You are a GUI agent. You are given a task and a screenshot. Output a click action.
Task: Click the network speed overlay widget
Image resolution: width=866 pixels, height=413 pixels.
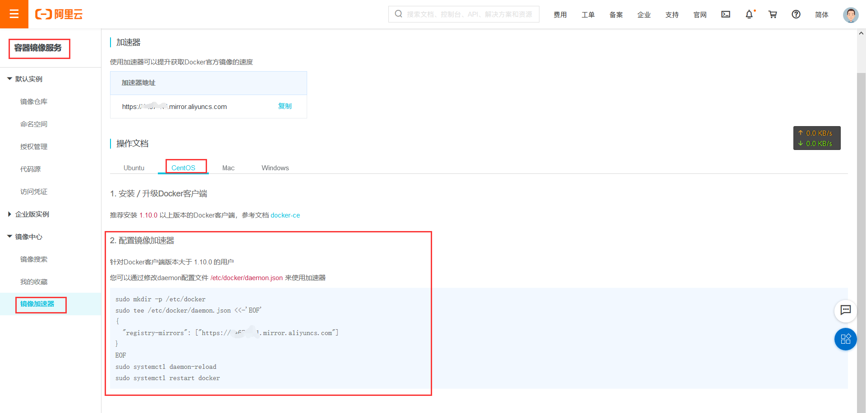(817, 138)
